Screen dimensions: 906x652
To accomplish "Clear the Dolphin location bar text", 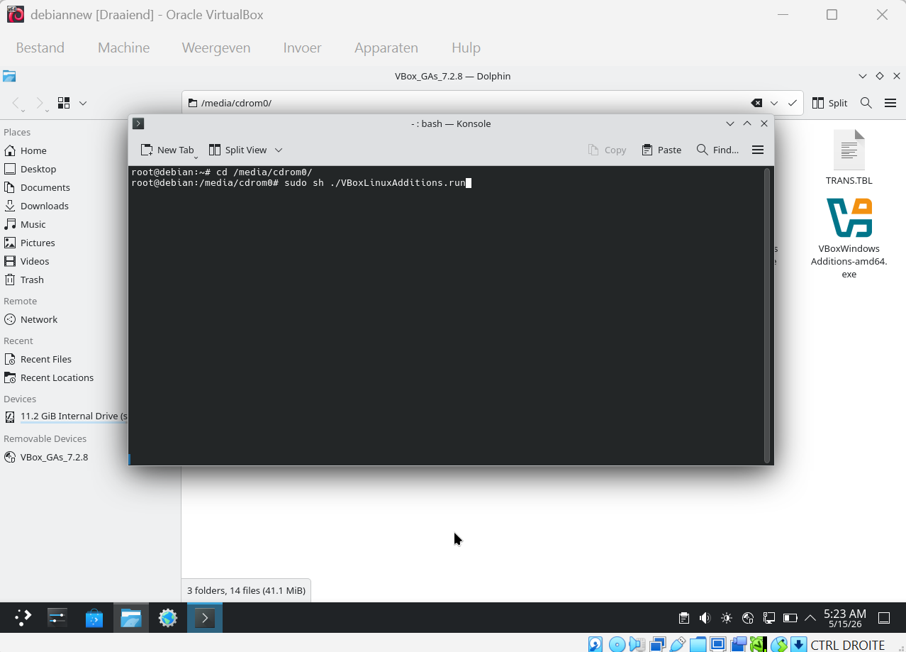I will click(756, 103).
